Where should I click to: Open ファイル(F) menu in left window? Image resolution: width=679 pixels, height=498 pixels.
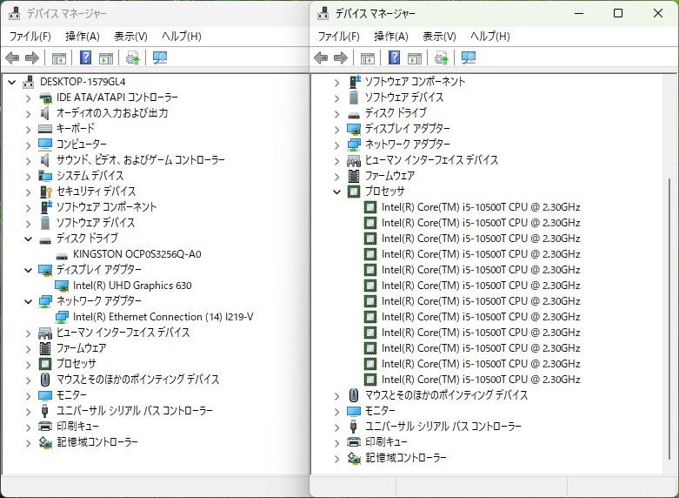pyautogui.click(x=30, y=36)
